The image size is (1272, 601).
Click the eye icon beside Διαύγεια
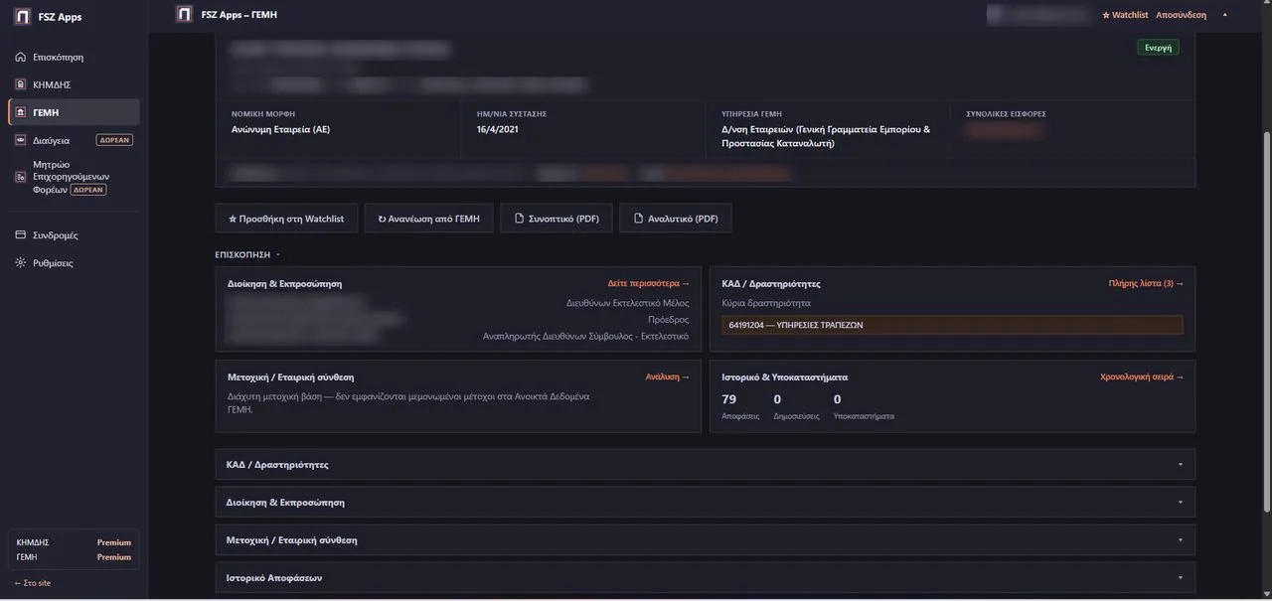point(21,140)
